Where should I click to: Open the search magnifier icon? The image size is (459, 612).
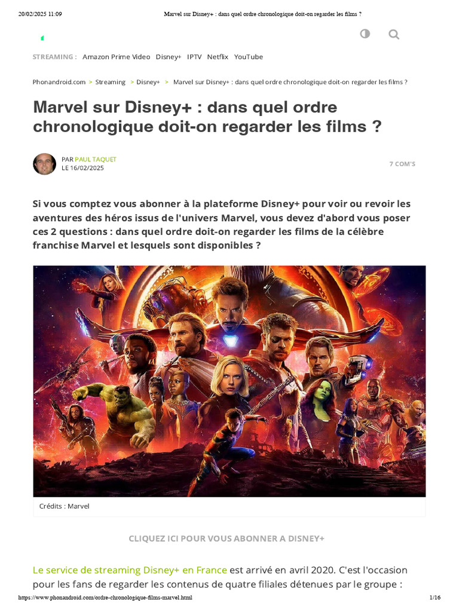point(394,34)
